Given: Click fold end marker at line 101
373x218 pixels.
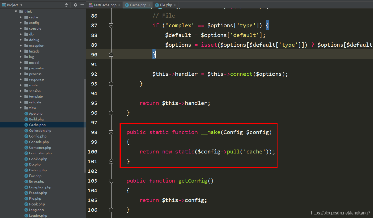Looking at the screenshot, I should coord(111,161).
